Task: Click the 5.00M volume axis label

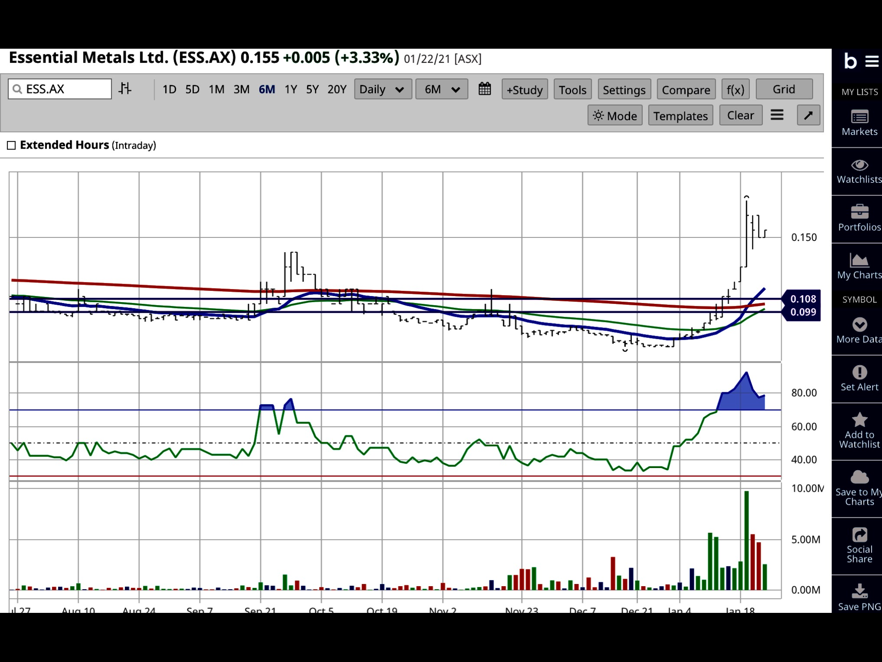Action: (x=805, y=540)
